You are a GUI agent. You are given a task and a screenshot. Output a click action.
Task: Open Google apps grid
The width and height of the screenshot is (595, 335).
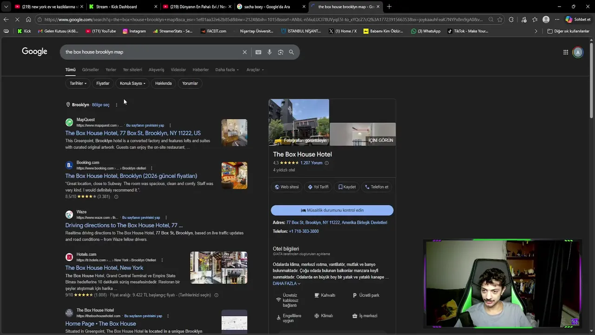pos(566,52)
